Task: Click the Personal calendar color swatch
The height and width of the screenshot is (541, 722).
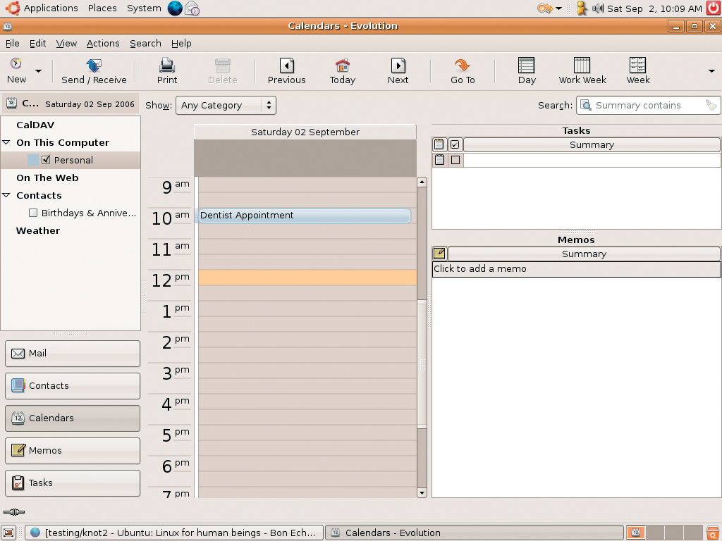Action: 33,160
